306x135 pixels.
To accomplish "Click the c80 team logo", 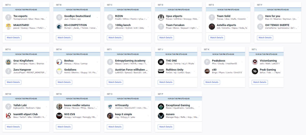I will [x=207, y=71].
